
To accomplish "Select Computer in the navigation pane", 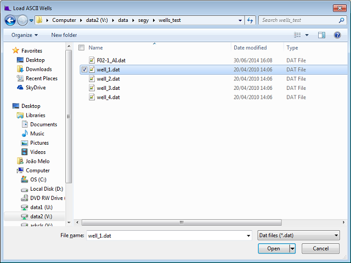I will [38, 170].
